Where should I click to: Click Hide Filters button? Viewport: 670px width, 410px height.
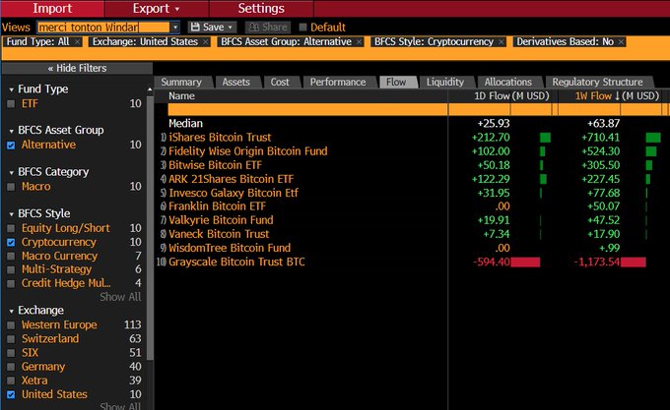tap(77, 68)
